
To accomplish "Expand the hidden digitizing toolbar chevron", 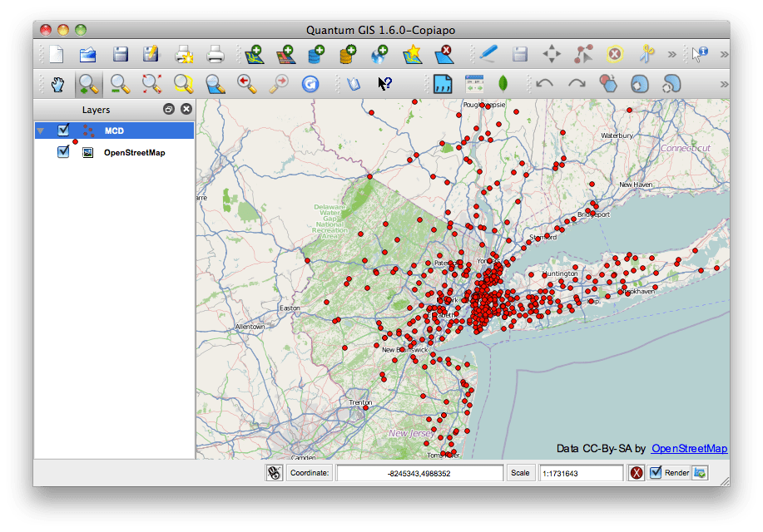I will (671, 55).
